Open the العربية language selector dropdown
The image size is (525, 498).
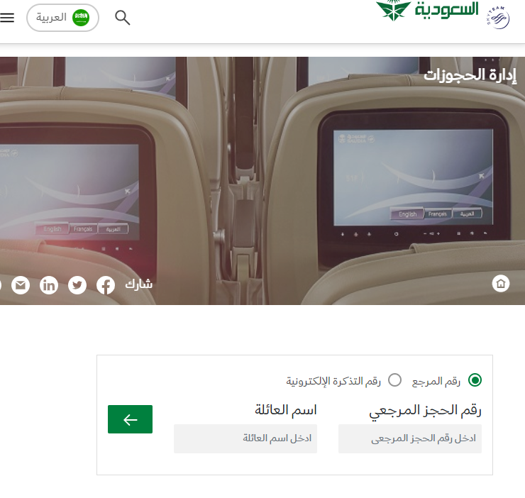[x=62, y=18]
